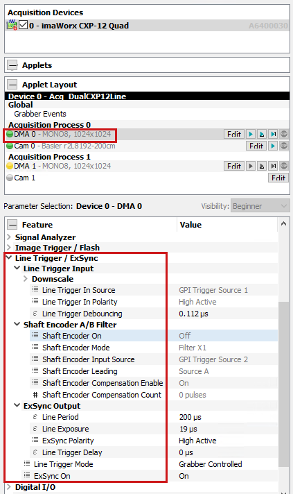
Task: Click DMA 1 single-frame grab icon
Action: tap(273, 166)
